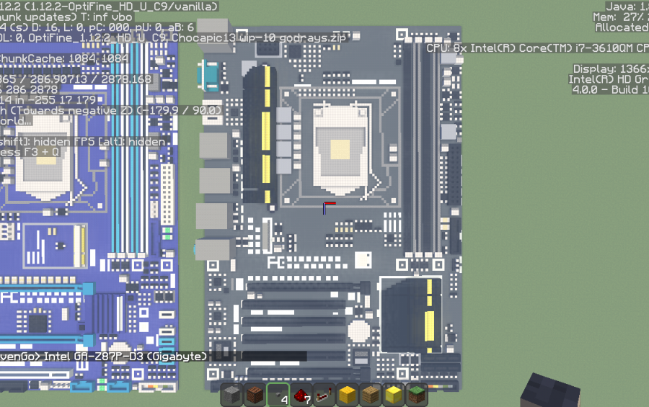Click the Java: version debug line
The height and width of the screenshot is (407, 649).
[x=627, y=6]
